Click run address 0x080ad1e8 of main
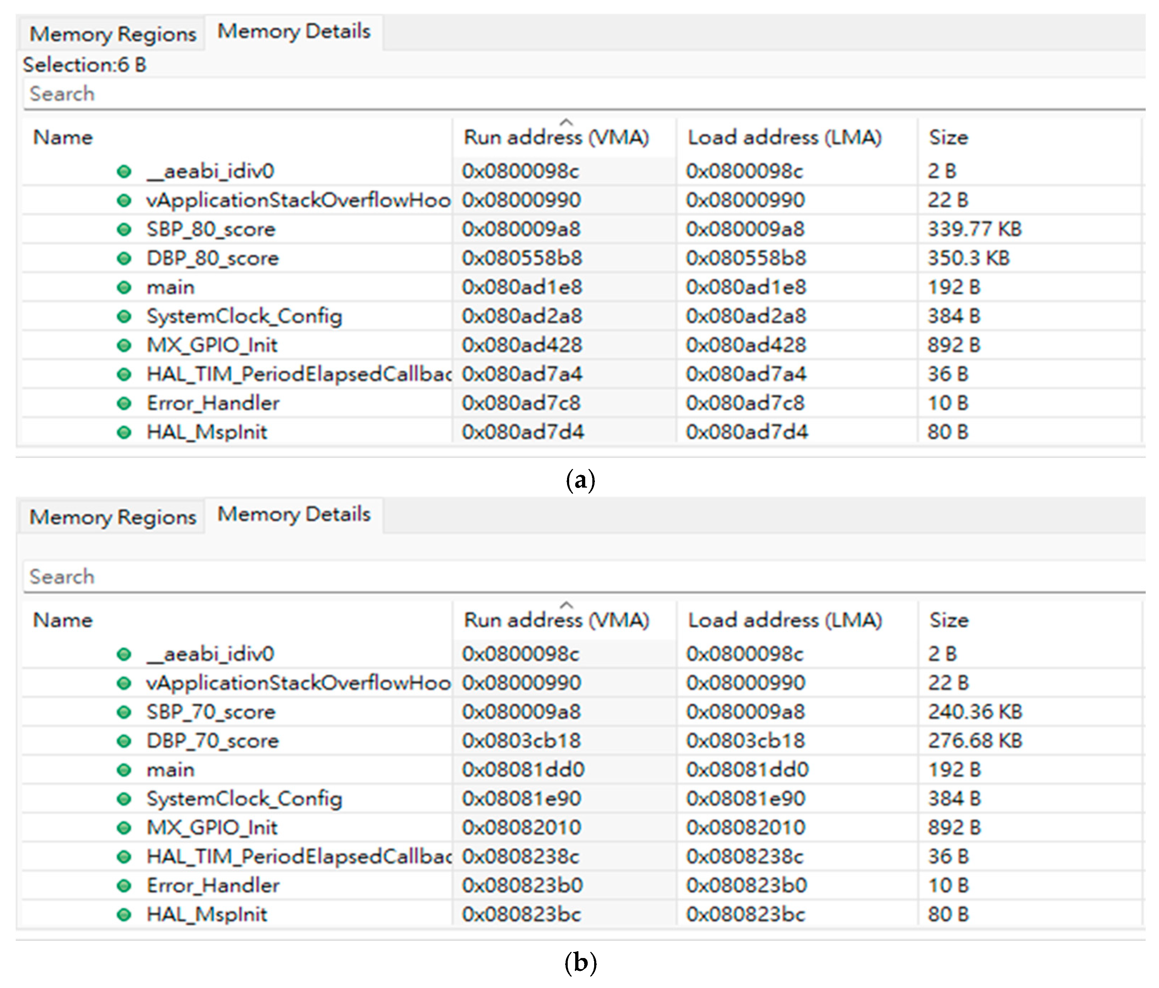 point(522,287)
